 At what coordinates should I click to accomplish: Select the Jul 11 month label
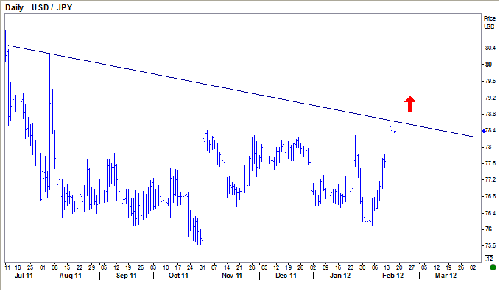coord(24,275)
